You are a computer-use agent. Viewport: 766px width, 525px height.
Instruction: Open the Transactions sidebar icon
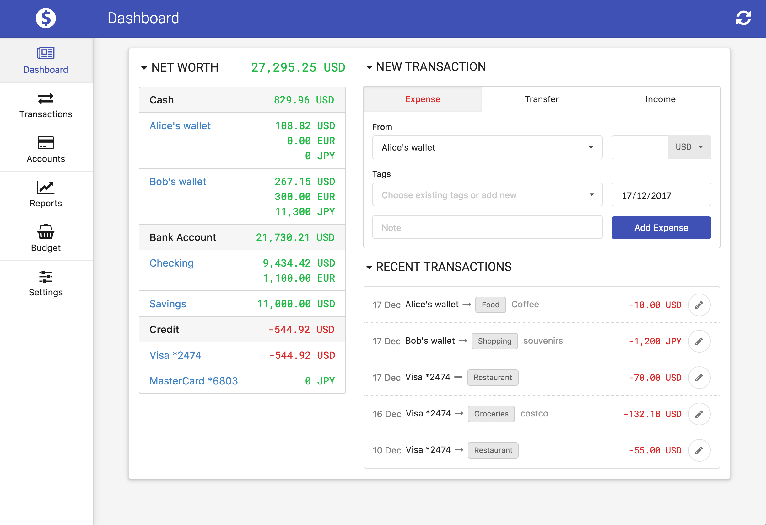[46, 99]
